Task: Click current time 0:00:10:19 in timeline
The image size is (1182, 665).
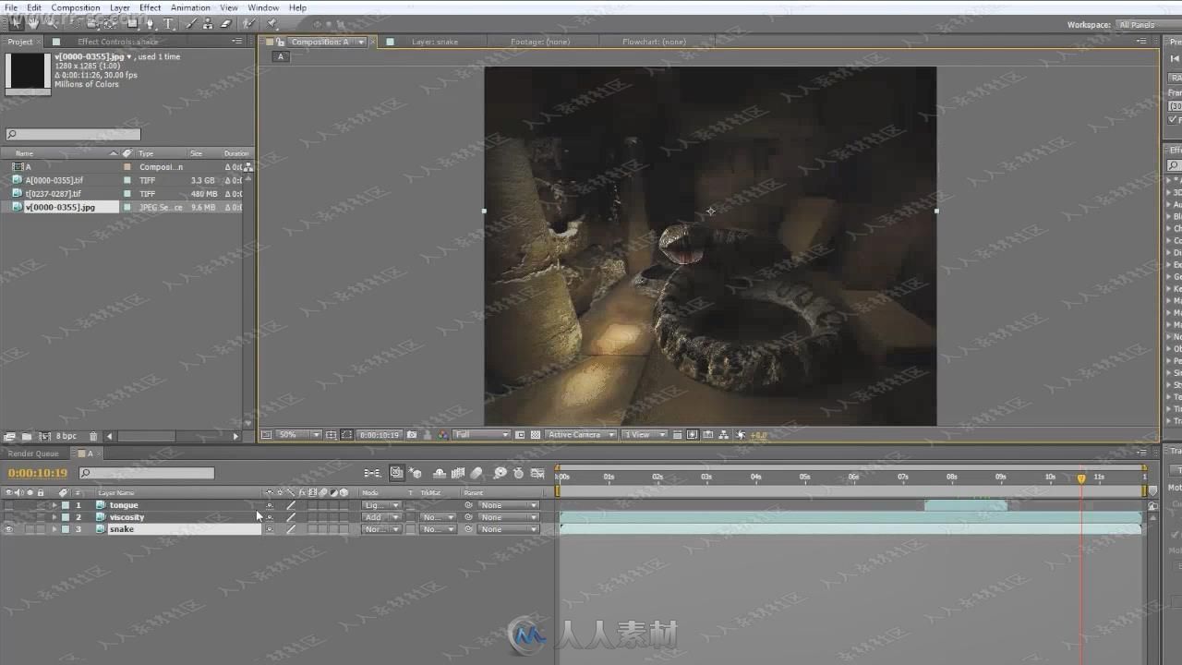Action: pyautogui.click(x=38, y=473)
